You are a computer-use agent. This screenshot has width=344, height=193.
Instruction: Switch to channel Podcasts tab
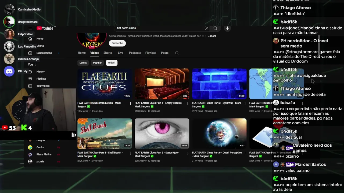pos(135,53)
